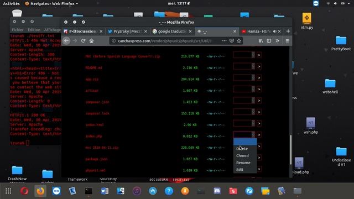Submit action with > button for index.php
Viewport: 354px width, 199px height.
(x=259, y=135)
